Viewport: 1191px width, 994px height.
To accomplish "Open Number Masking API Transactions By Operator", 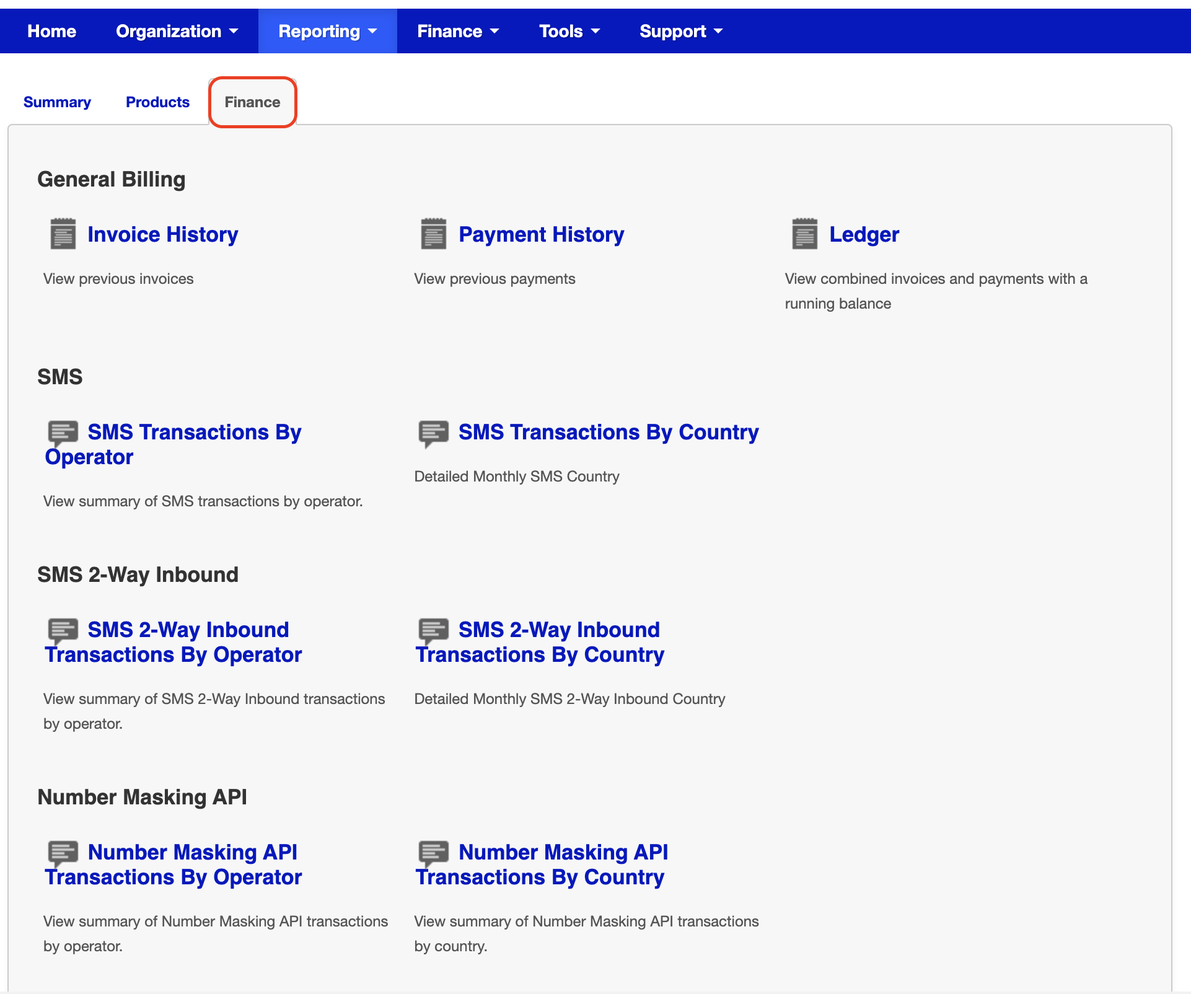I will click(174, 864).
